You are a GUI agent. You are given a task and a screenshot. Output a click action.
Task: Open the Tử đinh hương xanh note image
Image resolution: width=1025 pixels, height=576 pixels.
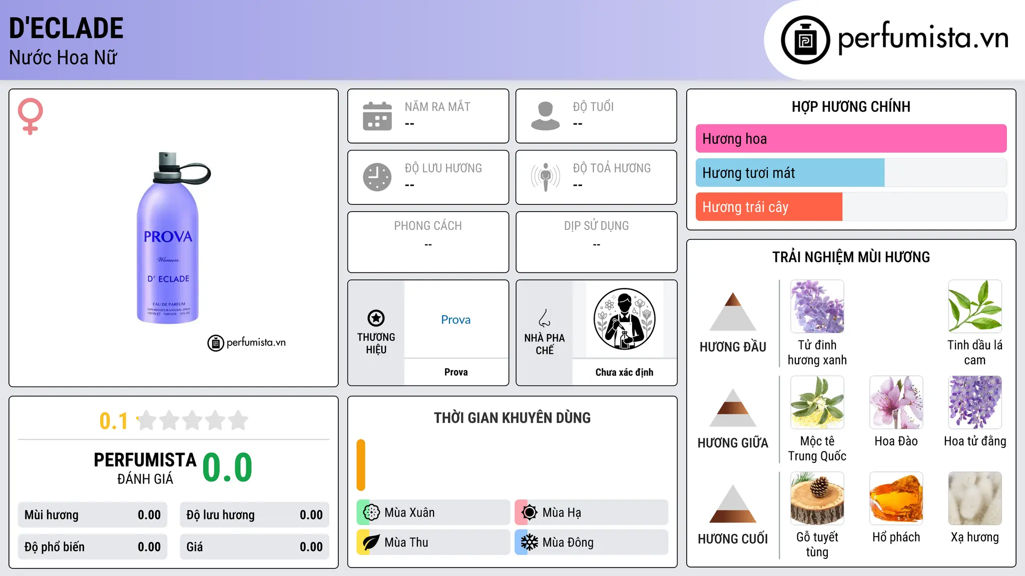pyautogui.click(x=817, y=306)
